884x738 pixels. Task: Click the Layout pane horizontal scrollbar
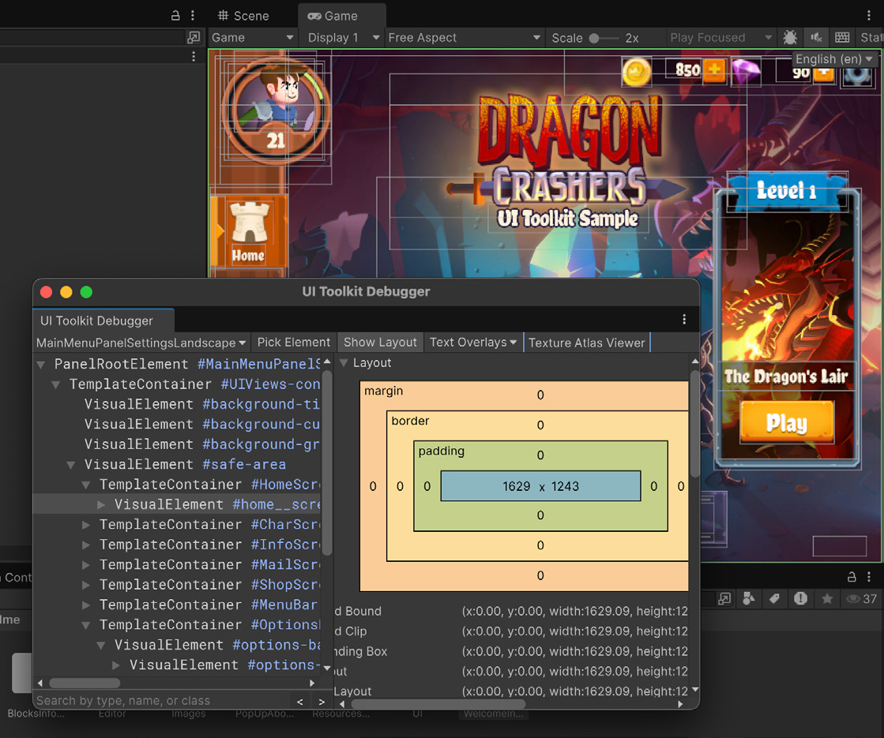[438, 704]
